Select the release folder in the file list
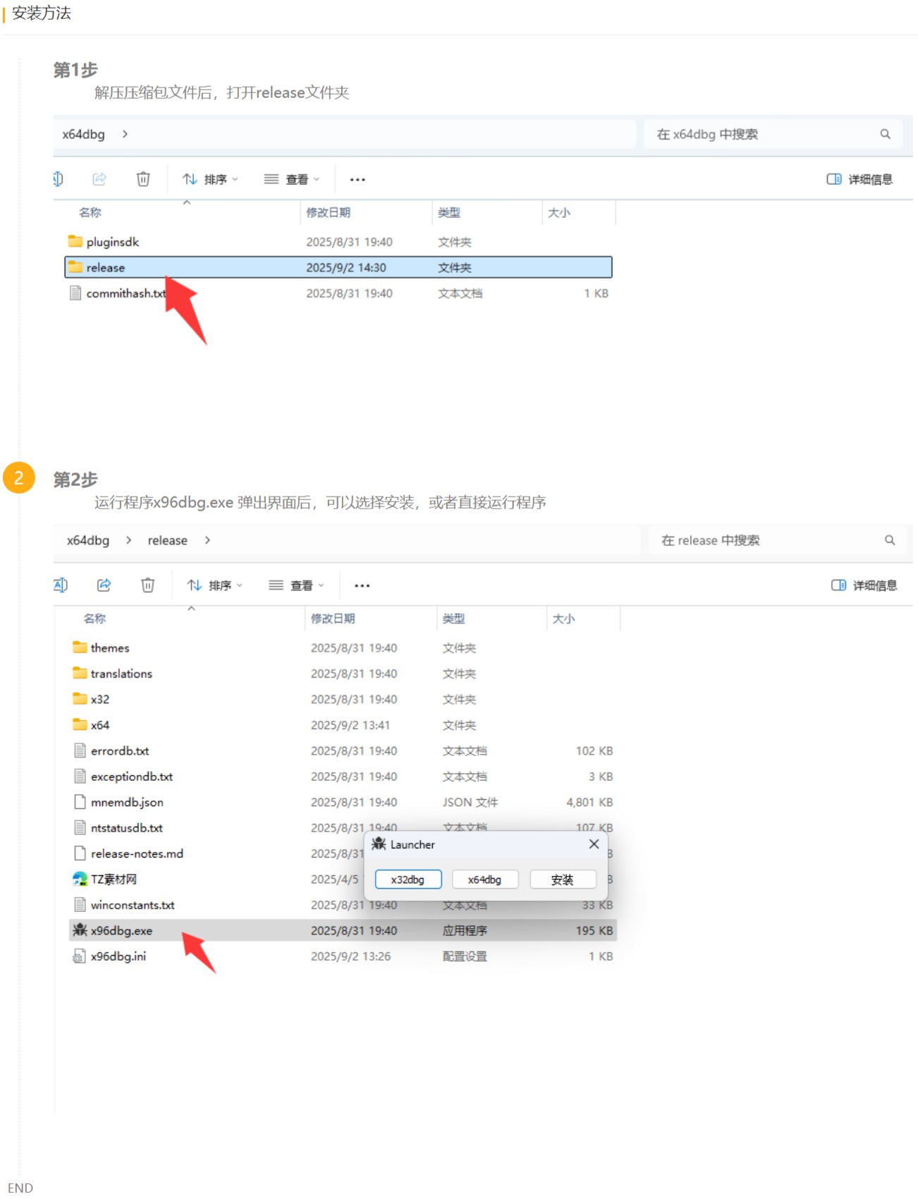Image resolution: width=918 pixels, height=1199 pixels. pyautogui.click(x=106, y=267)
